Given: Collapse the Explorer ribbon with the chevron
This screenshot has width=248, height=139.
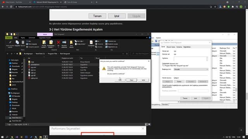Looking at the screenshot, I should pos(147,38).
